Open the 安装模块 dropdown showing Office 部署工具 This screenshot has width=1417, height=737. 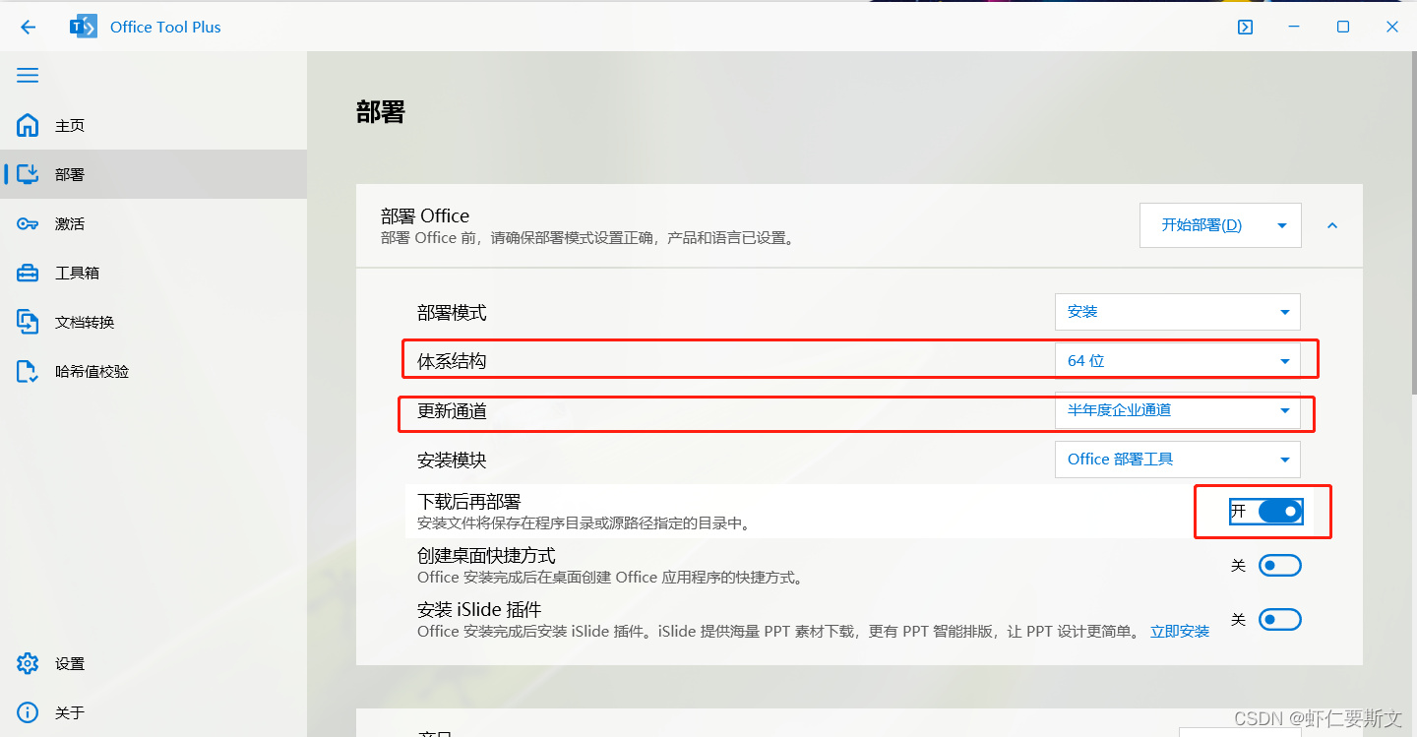(x=1177, y=459)
